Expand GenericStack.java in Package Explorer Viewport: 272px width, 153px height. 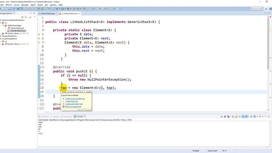coord(6,28)
